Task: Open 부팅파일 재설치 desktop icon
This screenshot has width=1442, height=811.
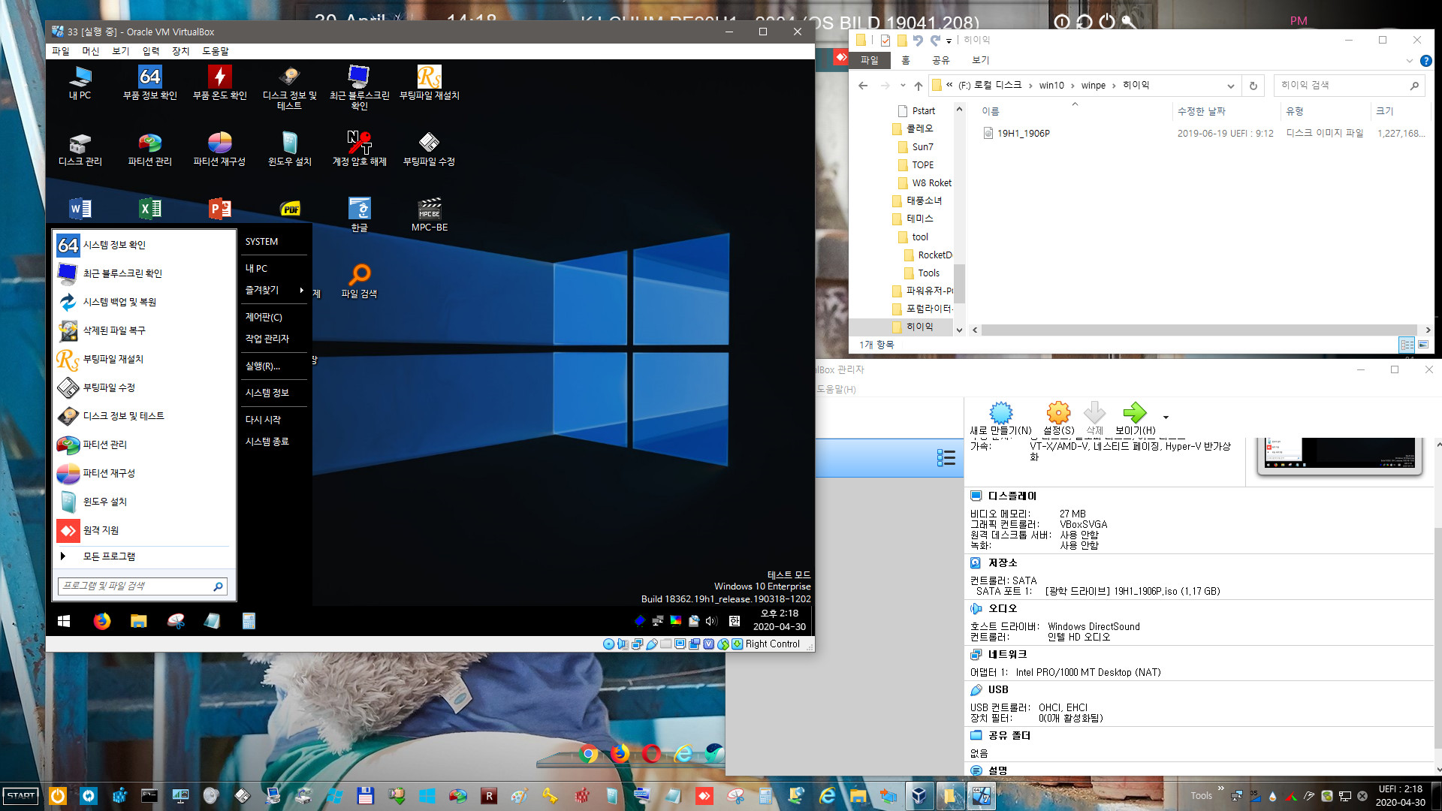Action: [429, 83]
